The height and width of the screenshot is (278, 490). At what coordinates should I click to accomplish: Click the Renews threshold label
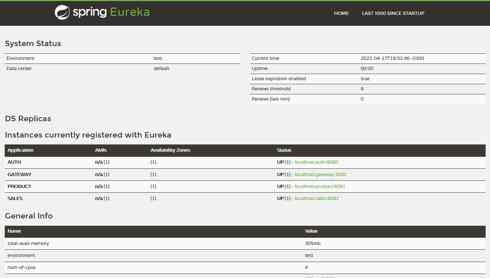pos(271,89)
